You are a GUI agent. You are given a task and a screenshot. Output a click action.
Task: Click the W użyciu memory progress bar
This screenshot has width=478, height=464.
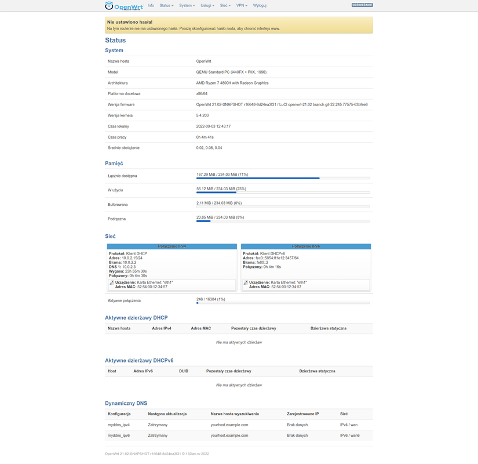[283, 193]
